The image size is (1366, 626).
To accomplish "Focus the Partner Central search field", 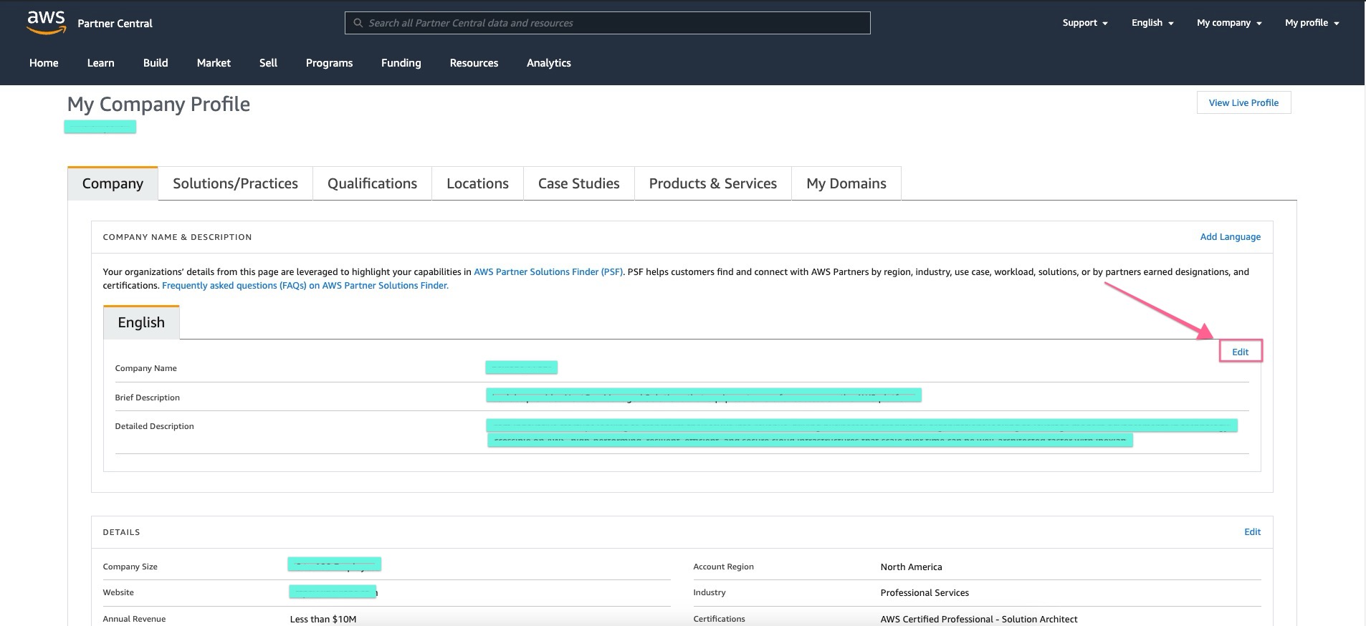I will pyautogui.click(x=607, y=23).
